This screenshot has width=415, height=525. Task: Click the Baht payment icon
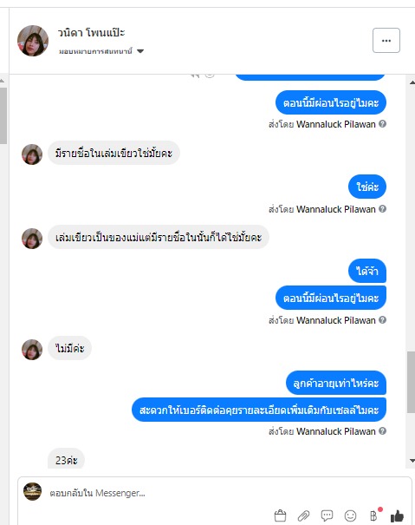click(374, 515)
